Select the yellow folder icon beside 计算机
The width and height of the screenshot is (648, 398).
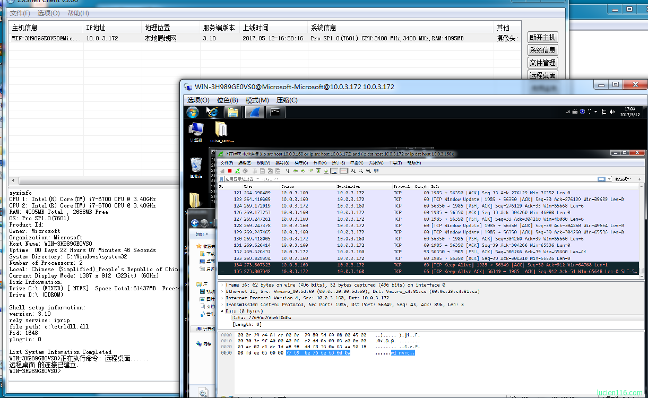pyautogui.click(x=221, y=133)
